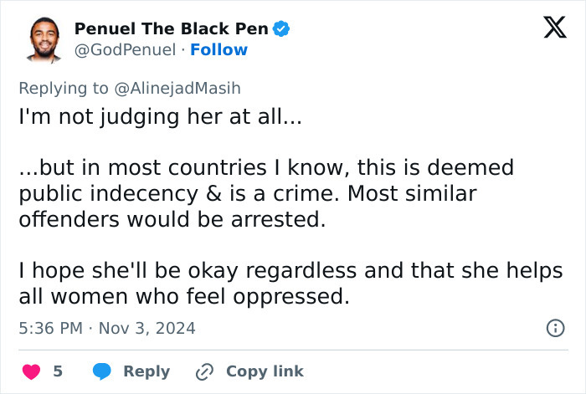Click the line "I'm not judging her at all..."
Screen dimensions: 586x394
pos(159,117)
